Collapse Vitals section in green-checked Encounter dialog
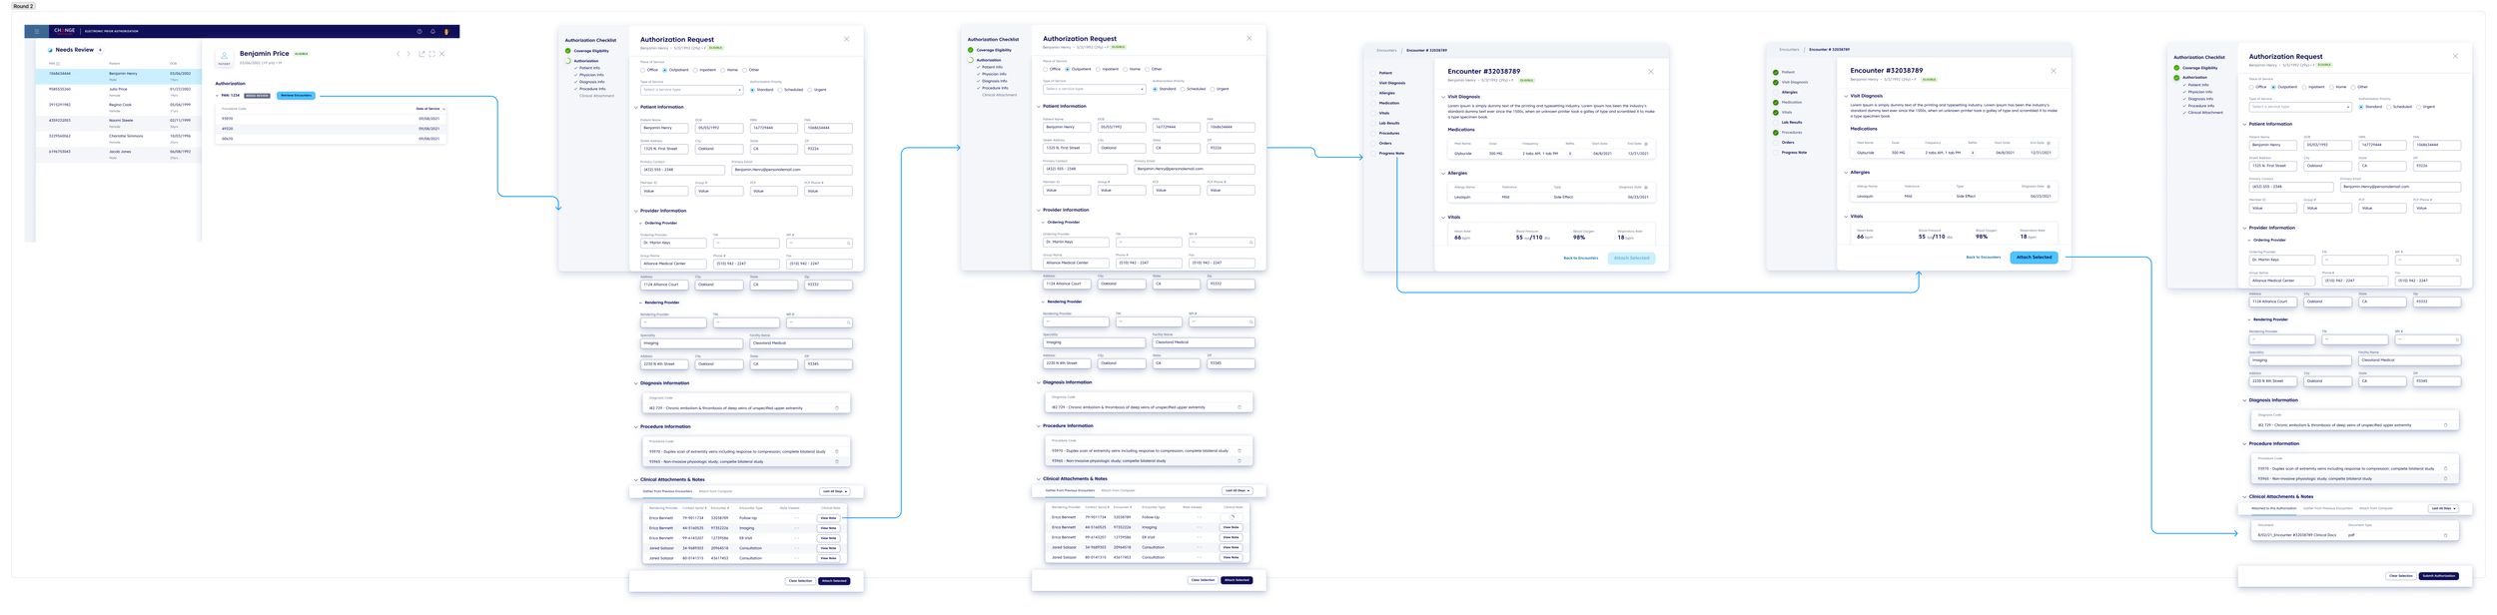Screen dimensions: 2497x615 pos(1846,216)
